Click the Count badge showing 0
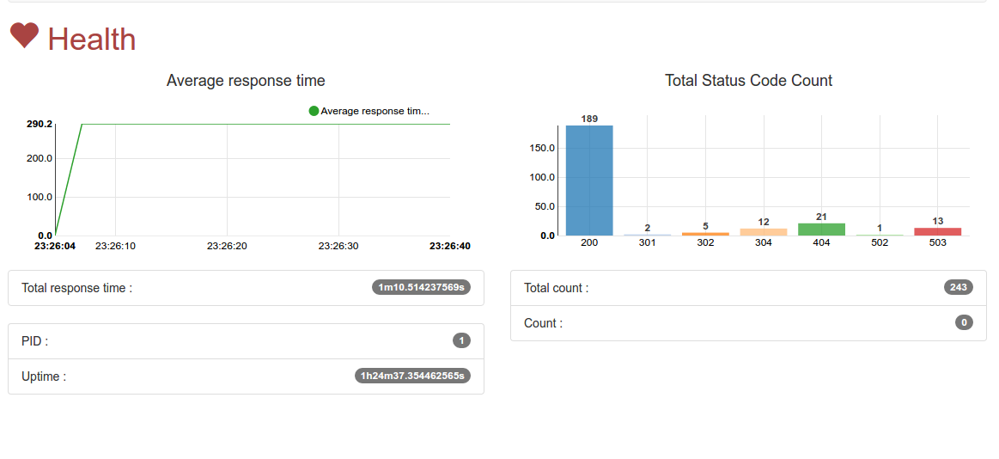Image resolution: width=999 pixels, height=459 pixels. pos(964,322)
